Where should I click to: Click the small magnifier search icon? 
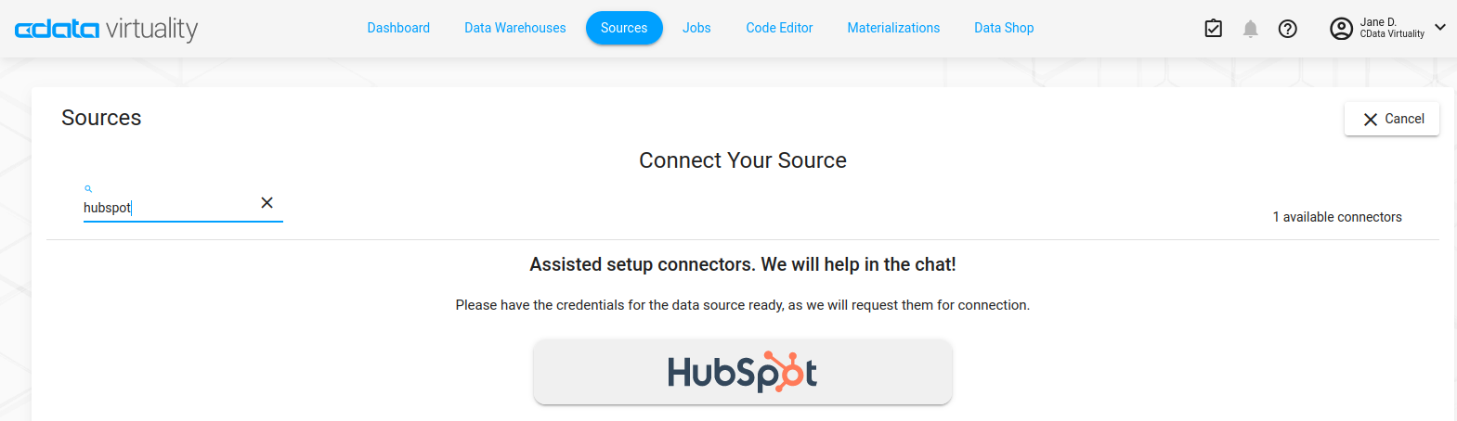point(88,189)
